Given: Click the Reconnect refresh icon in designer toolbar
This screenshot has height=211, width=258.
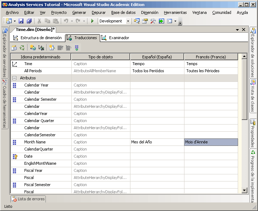Looking at the screenshot, I should pyautogui.click(x=22, y=48).
